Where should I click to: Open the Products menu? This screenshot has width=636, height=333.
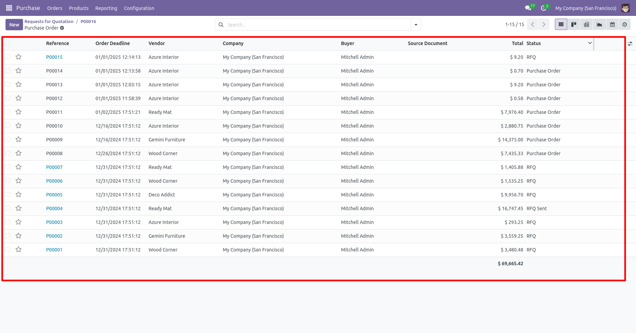pos(79,8)
